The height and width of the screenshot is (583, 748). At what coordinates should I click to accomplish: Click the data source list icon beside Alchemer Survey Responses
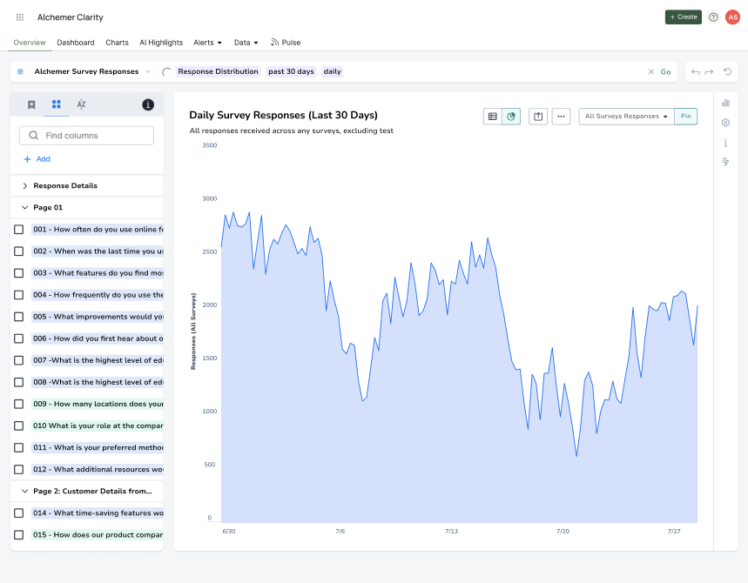[21, 72]
